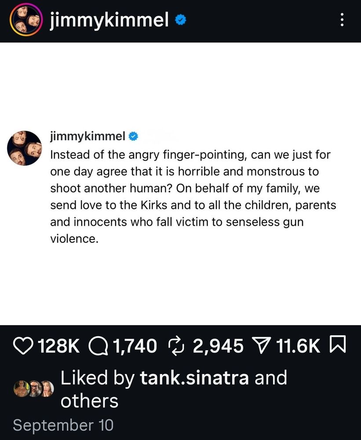Tap the liker avatars cluster
Screen dimensions: 361x440
(34, 389)
